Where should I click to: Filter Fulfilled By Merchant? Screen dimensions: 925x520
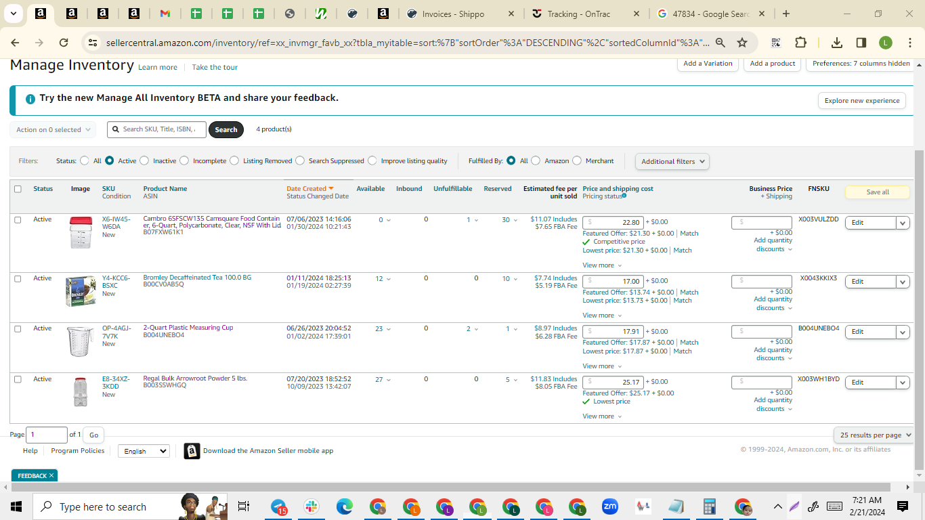577,161
